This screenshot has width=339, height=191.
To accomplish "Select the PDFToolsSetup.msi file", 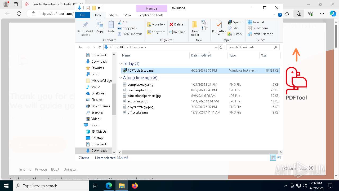I will tap(200, 71).
